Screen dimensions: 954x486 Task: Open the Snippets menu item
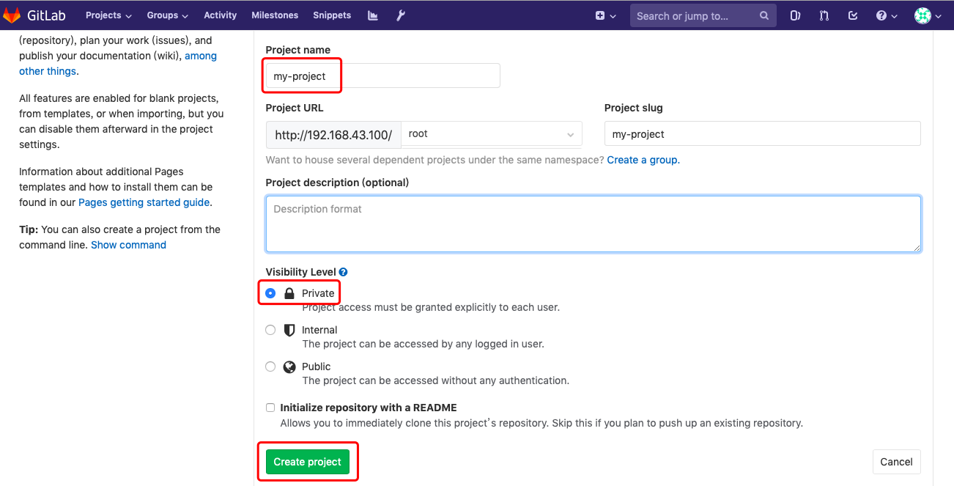331,15
